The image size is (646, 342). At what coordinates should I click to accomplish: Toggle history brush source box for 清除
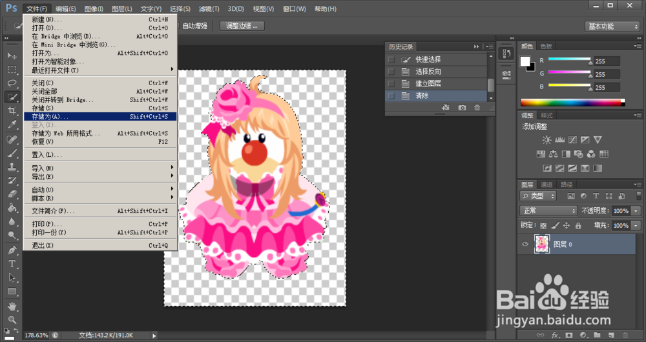[x=391, y=96]
